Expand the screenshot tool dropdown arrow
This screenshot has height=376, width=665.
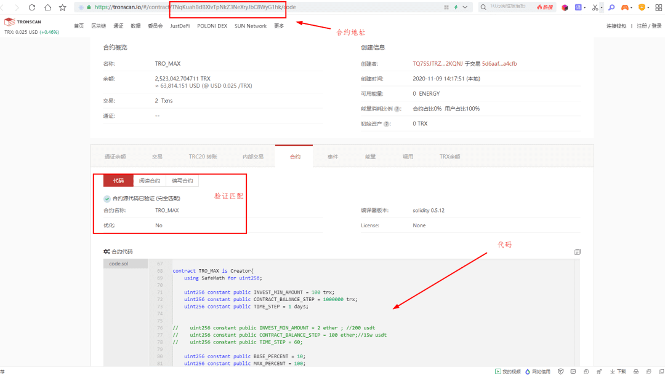[x=602, y=7]
